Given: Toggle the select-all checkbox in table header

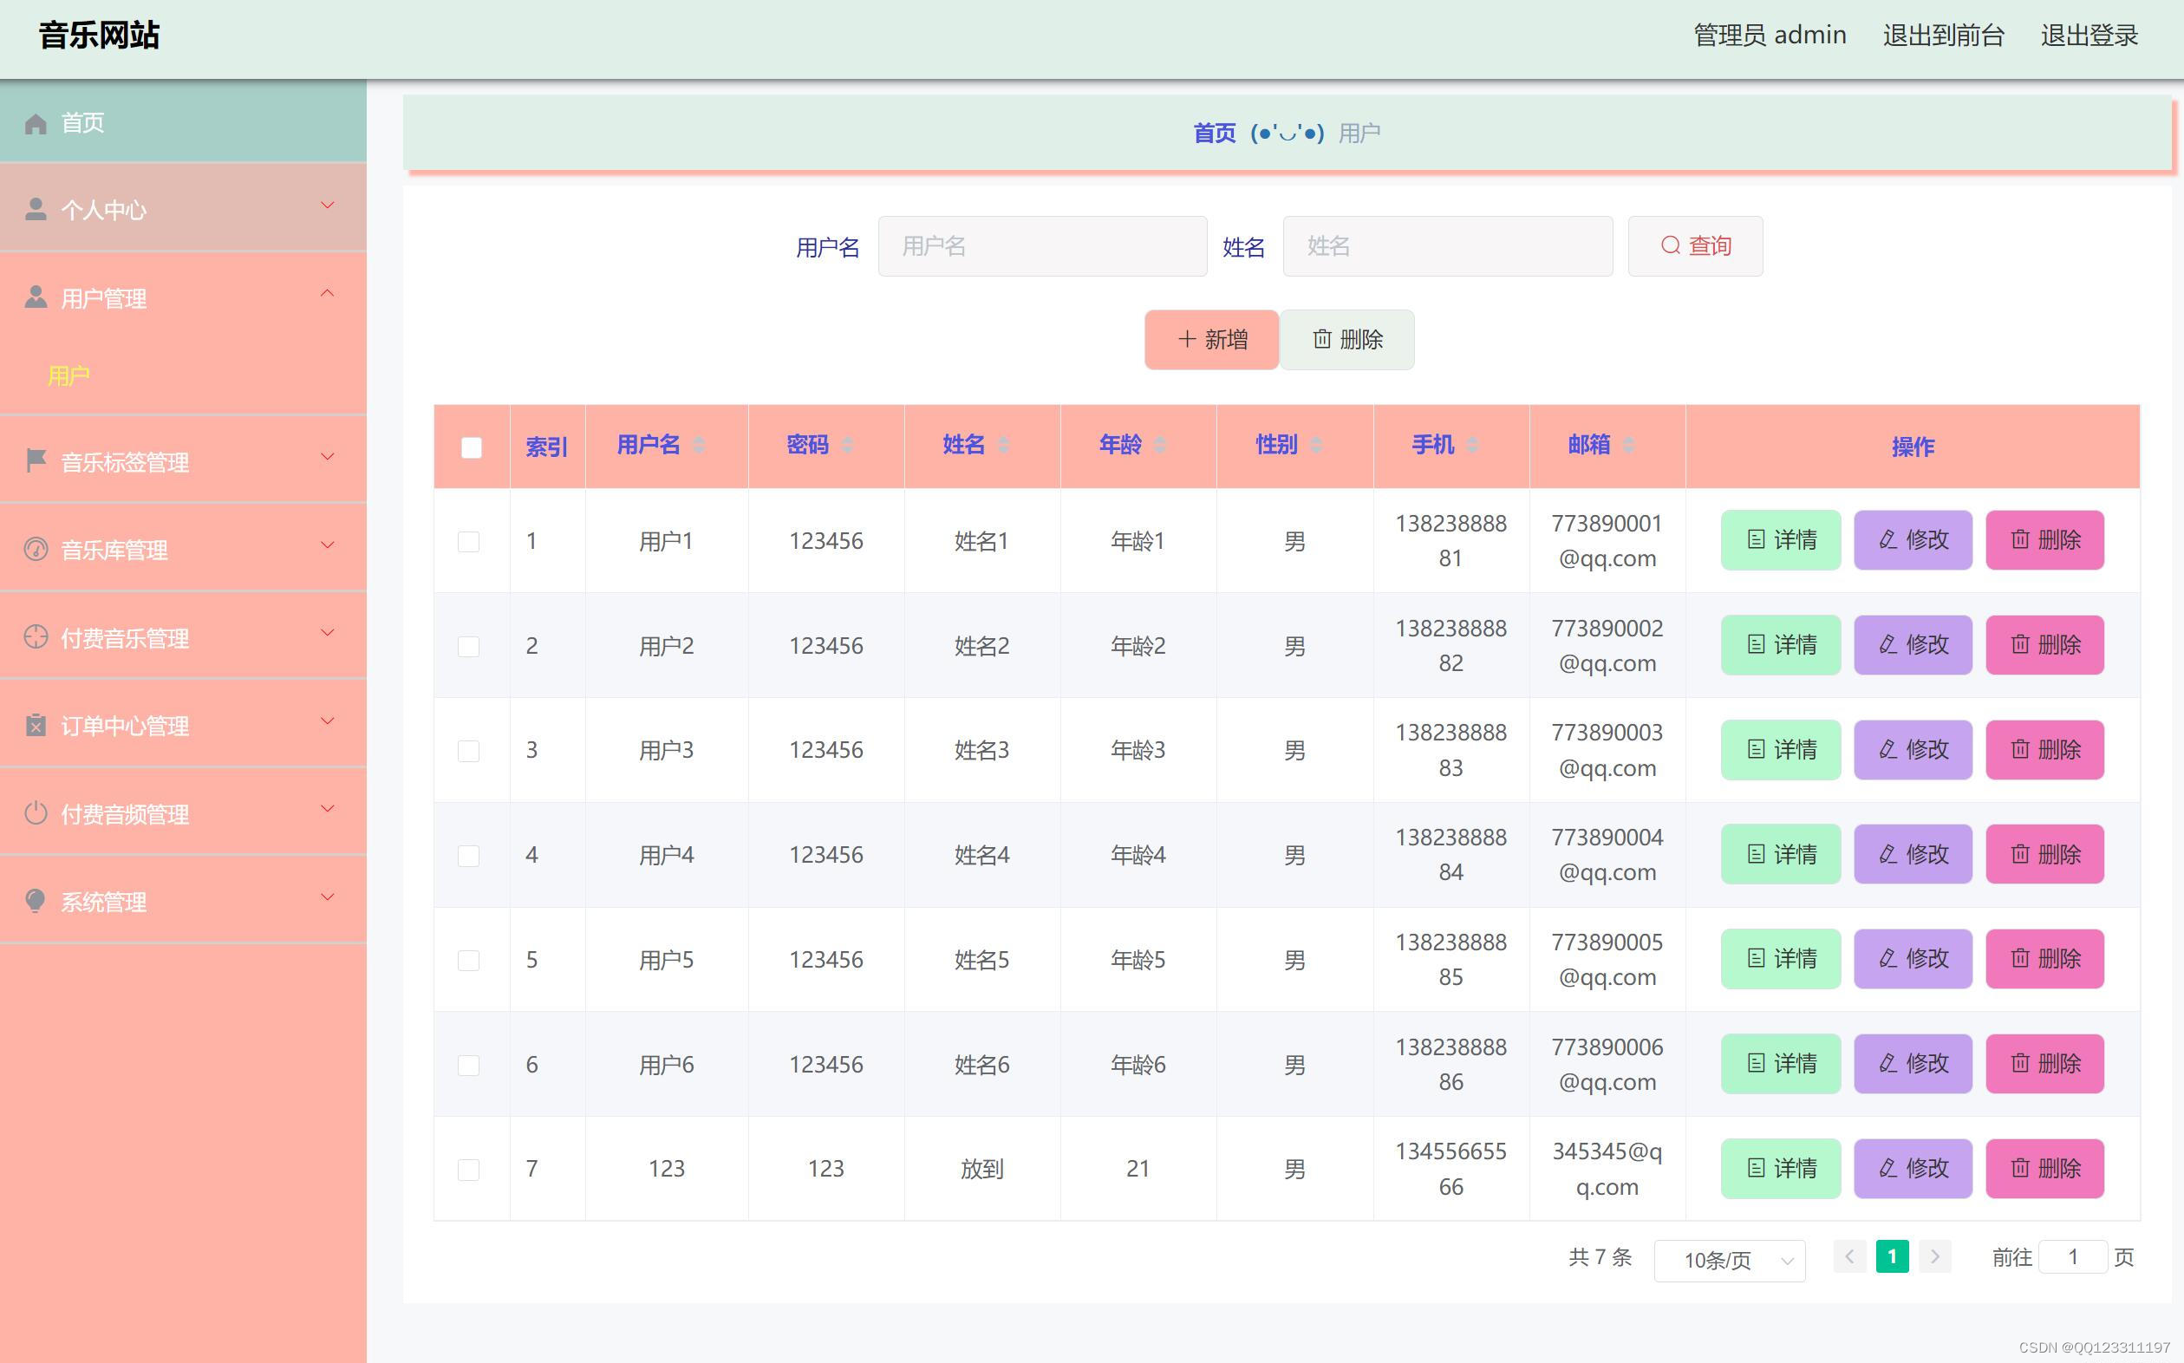Looking at the screenshot, I should pyautogui.click(x=472, y=447).
